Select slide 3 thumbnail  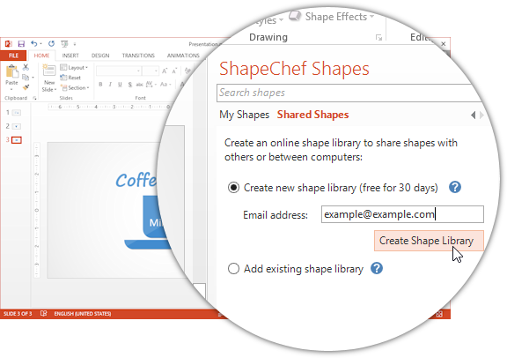[17, 140]
